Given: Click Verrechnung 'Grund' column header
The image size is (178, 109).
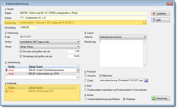Looking at the screenshot, I should pyautogui.click(x=56, y=66).
